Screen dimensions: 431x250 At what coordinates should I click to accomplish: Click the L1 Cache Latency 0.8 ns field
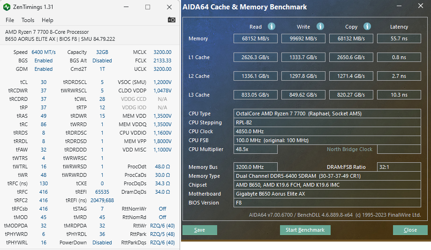tap(399, 57)
